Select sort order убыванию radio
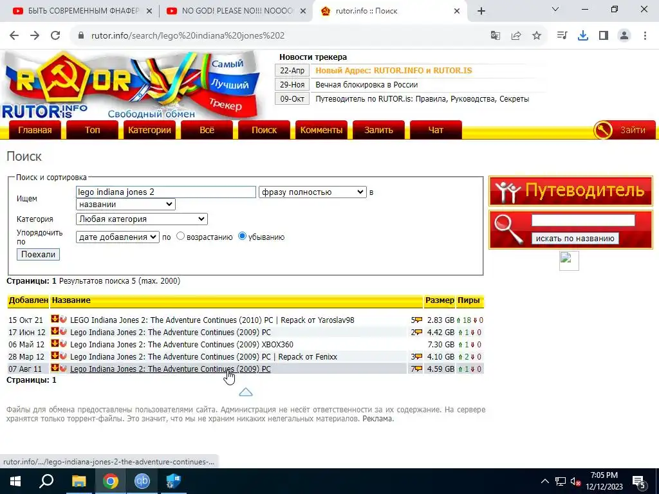 click(x=242, y=236)
